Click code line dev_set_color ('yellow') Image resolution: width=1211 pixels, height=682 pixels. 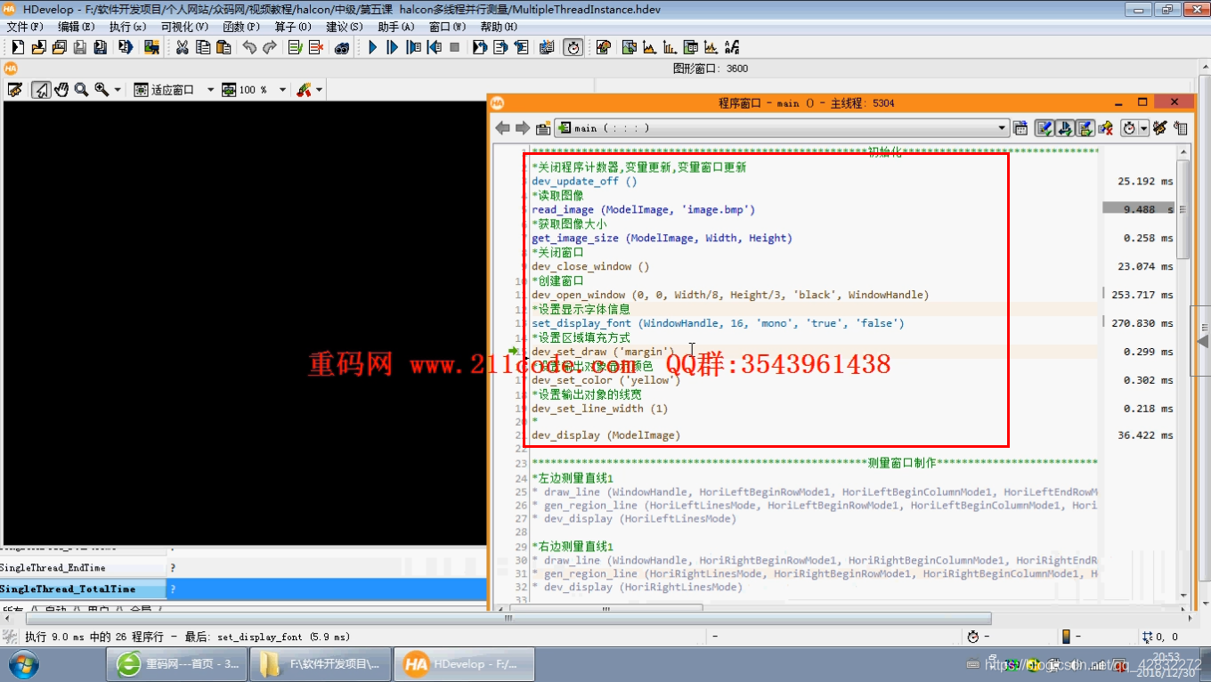(x=606, y=380)
